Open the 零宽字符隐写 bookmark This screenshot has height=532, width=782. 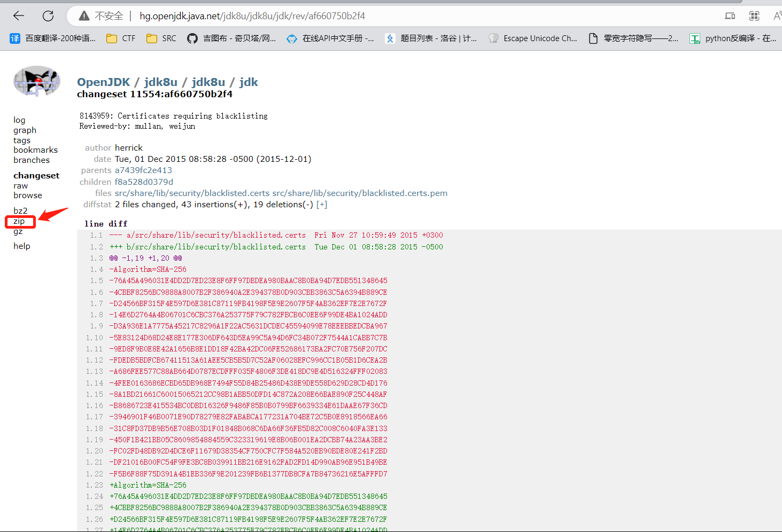[x=633, y=38]
